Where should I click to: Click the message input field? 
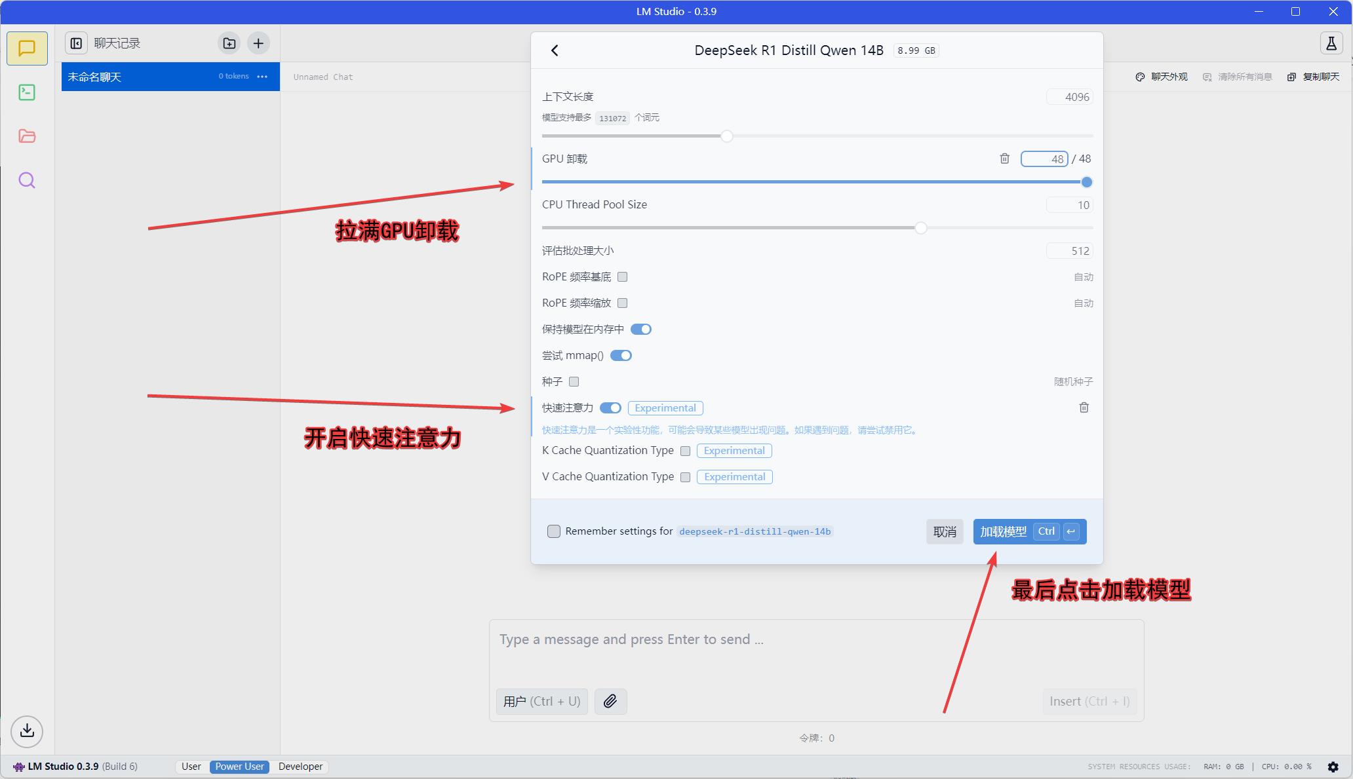click(816, 639)
